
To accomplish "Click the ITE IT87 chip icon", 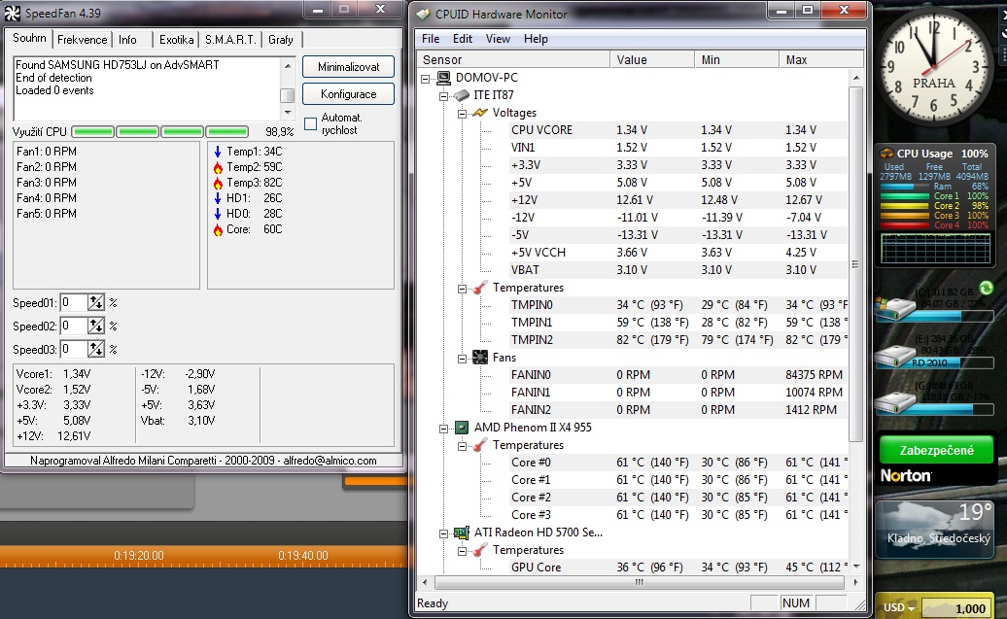I will pyautogui.click(x=462, y=95).
